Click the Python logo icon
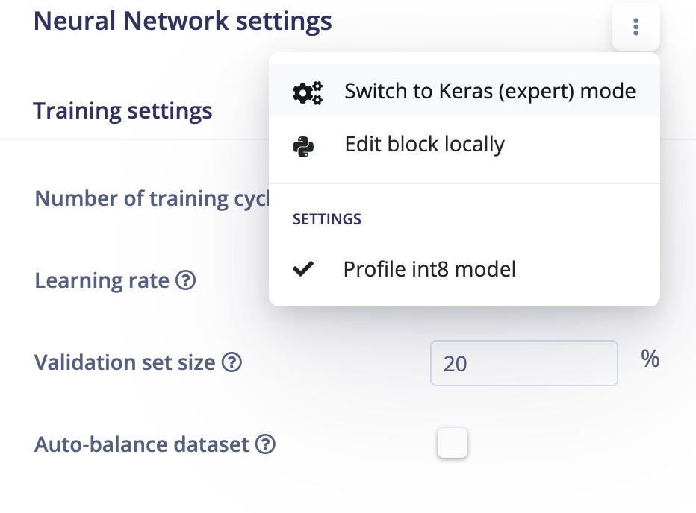Screen dimensions: 696x513 [303, 146]
